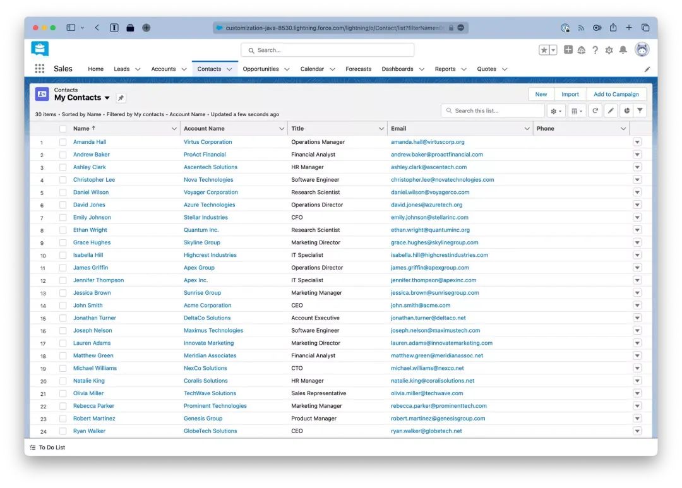682x488 pixels.
Task: Sort by the Title column header
Action: click(297, 129)
